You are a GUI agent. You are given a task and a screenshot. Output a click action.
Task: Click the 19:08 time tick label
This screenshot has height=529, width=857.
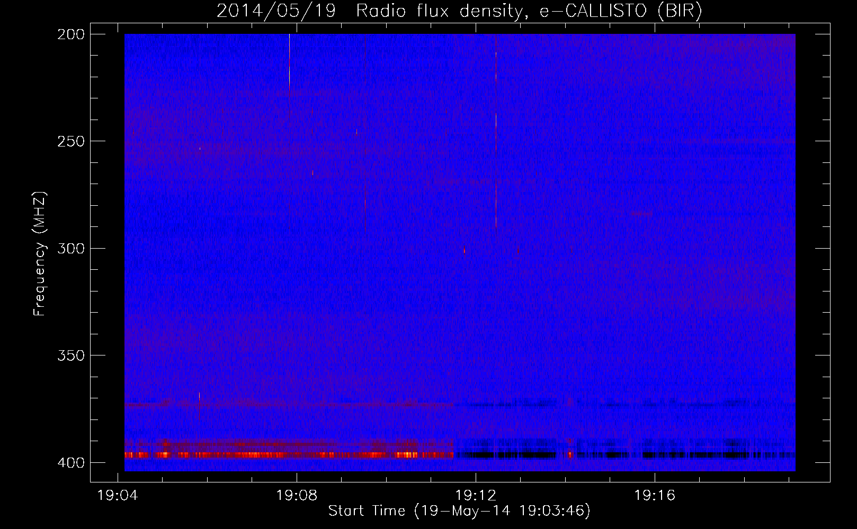point(297,496)
